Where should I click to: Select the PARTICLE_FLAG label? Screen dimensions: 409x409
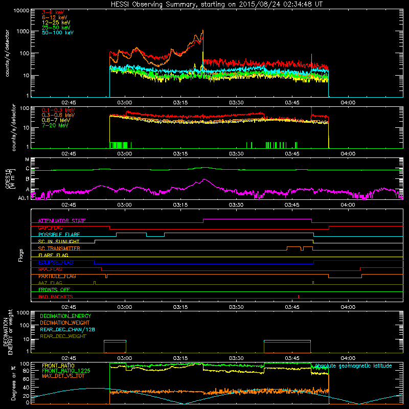tap(57, 276)
